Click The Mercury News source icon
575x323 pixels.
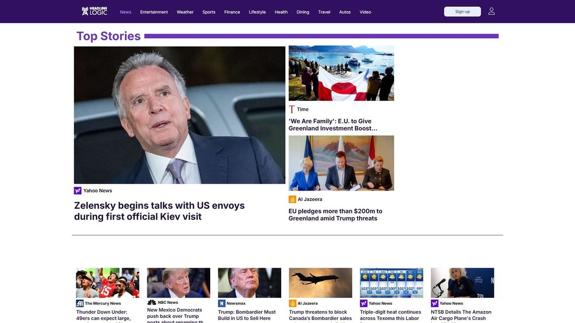click(79, 303)
